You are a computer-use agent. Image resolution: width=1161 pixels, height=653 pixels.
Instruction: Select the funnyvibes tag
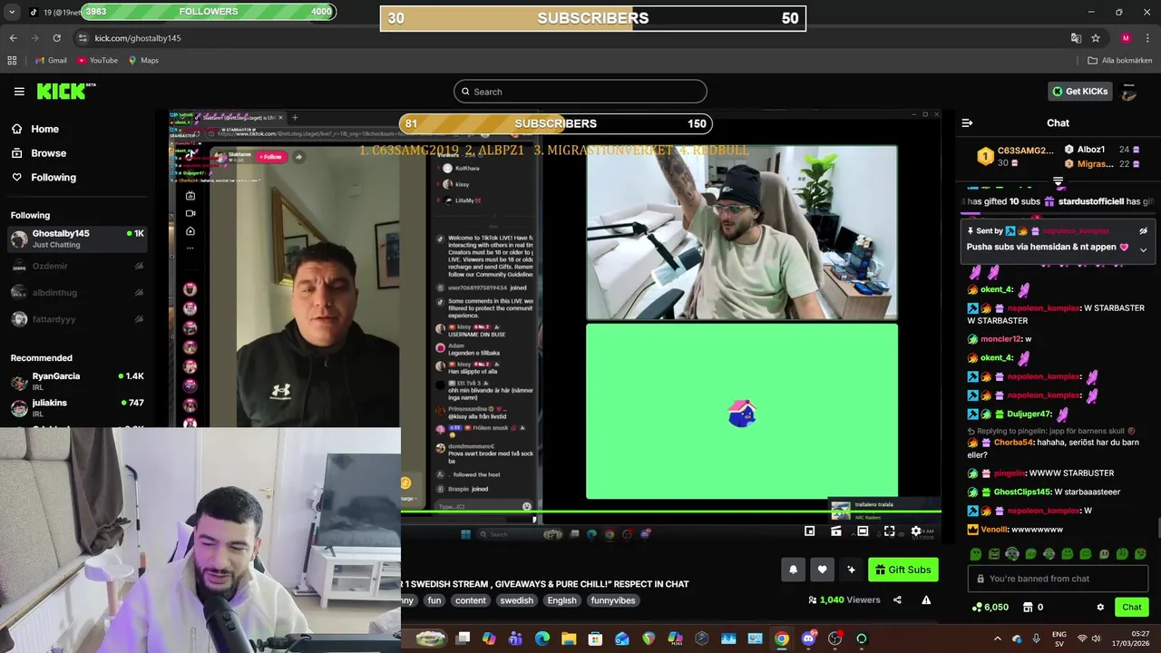pyautogui.click(x=613, y=600)
